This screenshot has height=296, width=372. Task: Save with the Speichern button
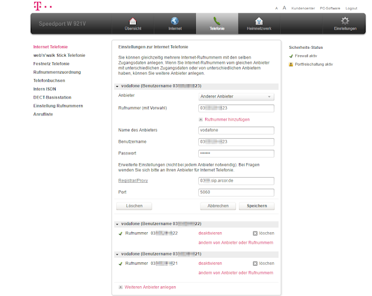[x=257, y=206]
